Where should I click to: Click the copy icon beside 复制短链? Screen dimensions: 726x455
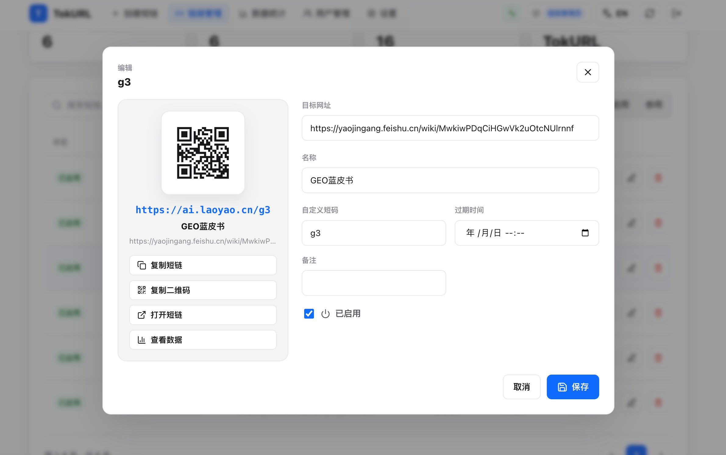141,265
